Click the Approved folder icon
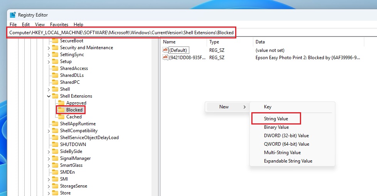Viewport: 377px width, 196px height. tap(62, 103)
